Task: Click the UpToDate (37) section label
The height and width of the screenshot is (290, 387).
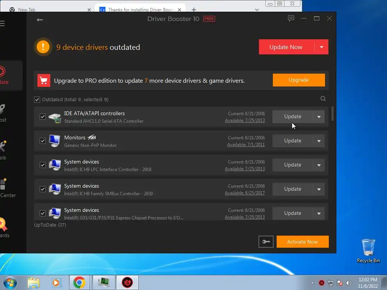Action: click(x=50, y=225)
